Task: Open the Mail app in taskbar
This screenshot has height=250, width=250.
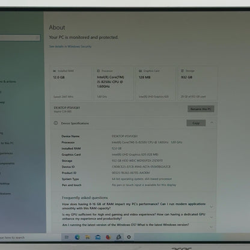Action: coord(98,237)
